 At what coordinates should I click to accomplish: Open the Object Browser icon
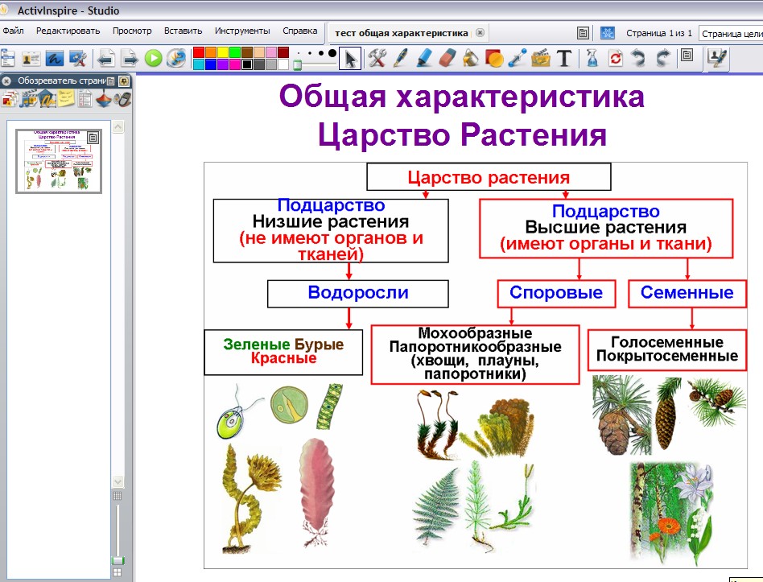(47, 99)
